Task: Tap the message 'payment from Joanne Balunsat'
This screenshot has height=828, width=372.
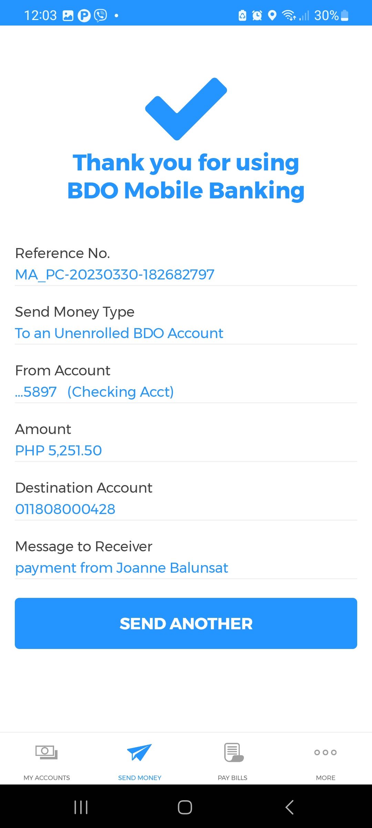Action: (x=122, y=568)
